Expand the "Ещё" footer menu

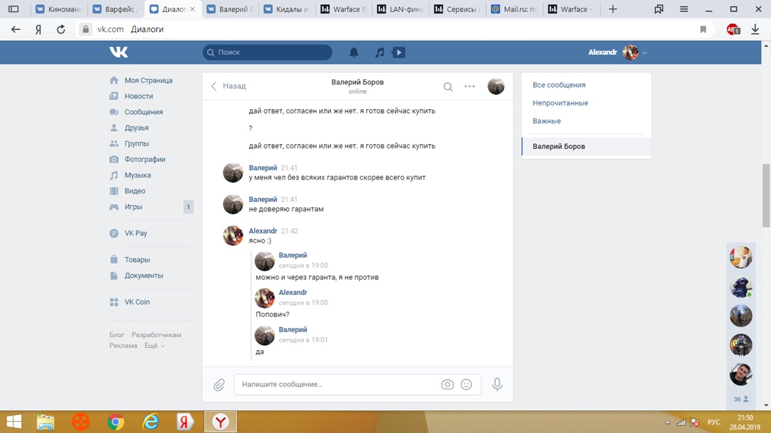coord(154,346)
